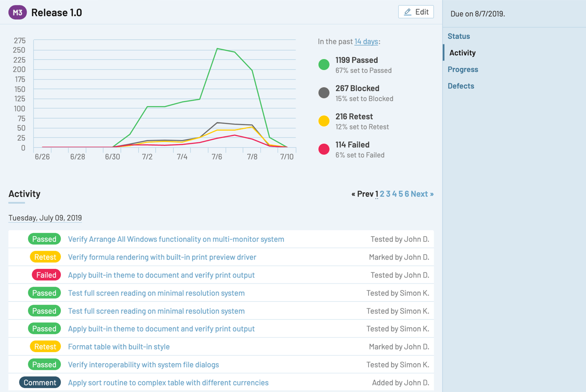Click the Release 1.0 milestone title

(57, 12)
